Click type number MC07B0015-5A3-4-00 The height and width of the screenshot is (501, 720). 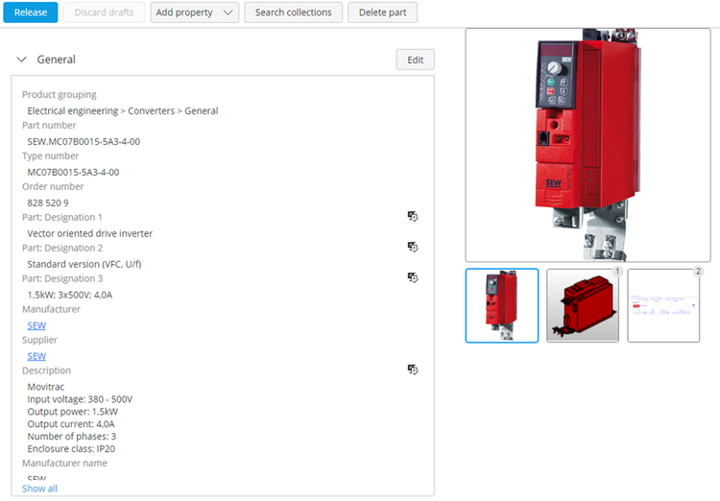(73, 172)
